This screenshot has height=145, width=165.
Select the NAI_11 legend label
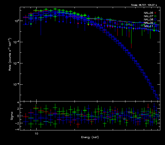[148, 26]
